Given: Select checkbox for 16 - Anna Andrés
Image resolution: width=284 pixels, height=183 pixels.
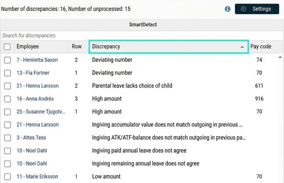Looking at the screenshot, I should [x=7, y=99].
